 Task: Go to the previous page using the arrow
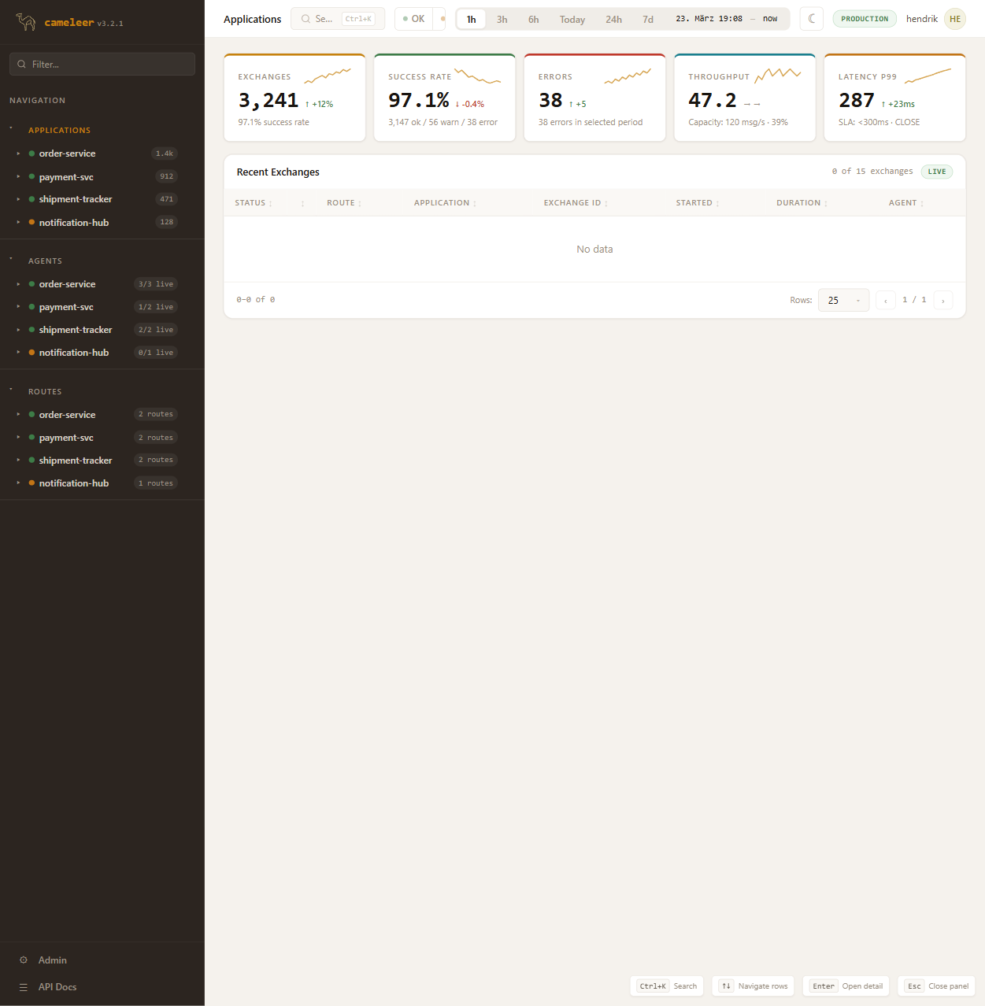[x=885, y=301]
